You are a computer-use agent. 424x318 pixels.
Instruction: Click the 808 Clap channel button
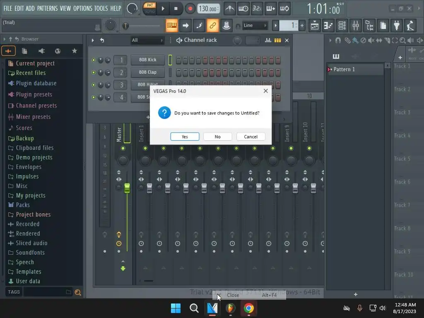pos(148,72)
